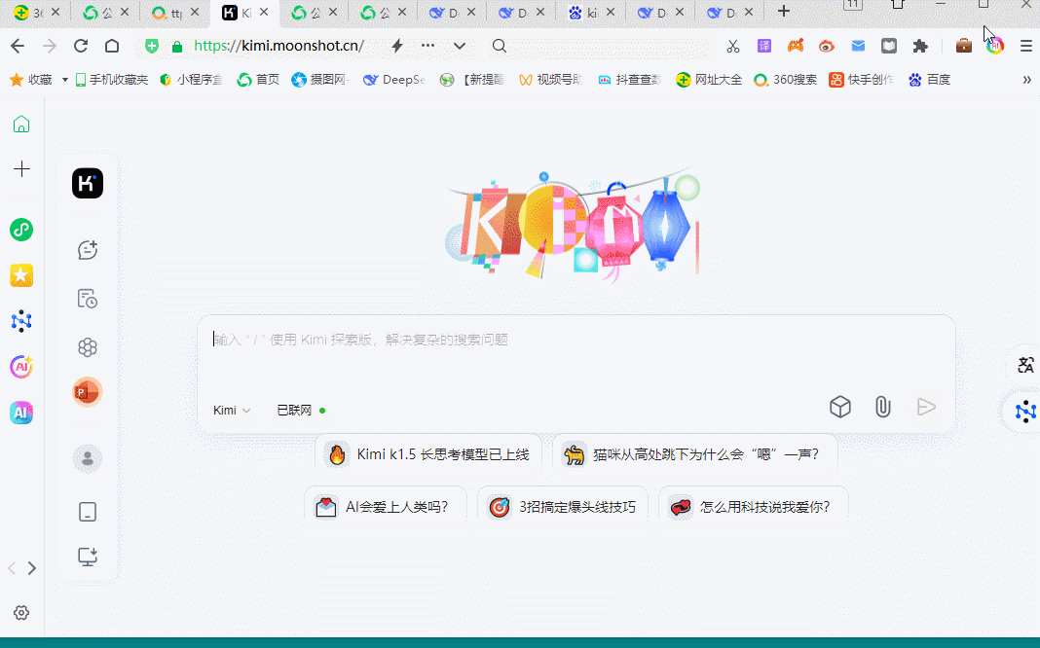Attach a file with the paperclip icon
The width and height of the screenshot is (1040, 648).
(x=883, y=407)
